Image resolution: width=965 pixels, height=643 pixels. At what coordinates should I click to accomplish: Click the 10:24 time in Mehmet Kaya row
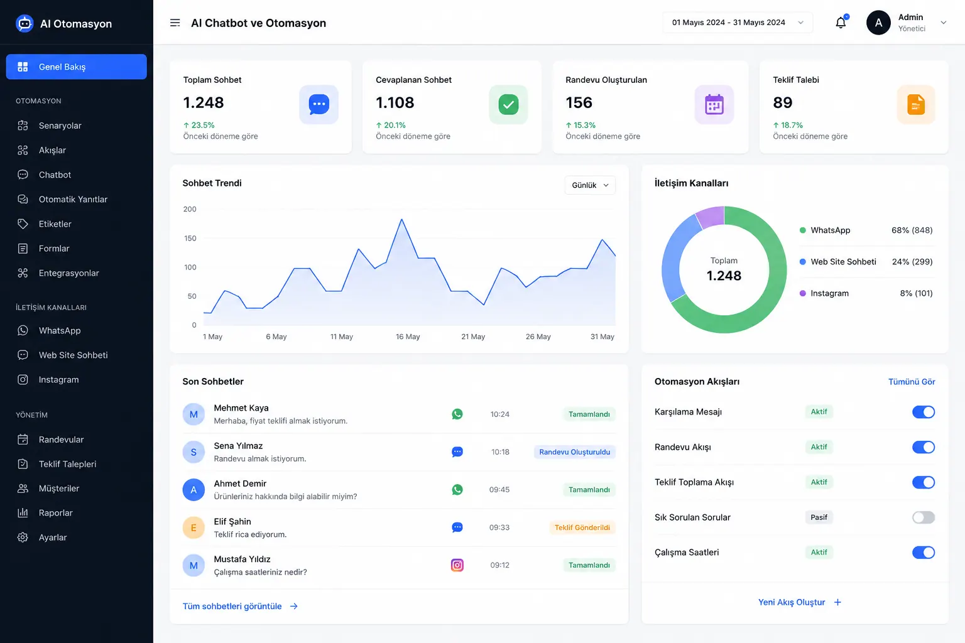point(500,414)
